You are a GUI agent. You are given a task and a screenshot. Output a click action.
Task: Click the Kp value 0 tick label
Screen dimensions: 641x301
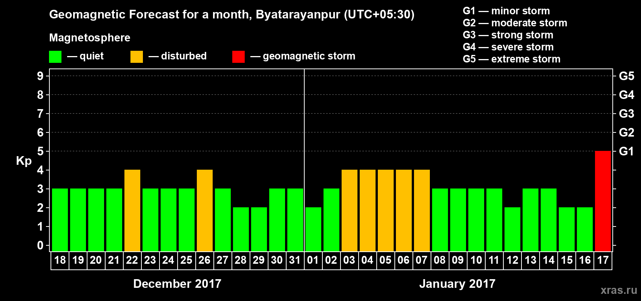(40, 245)
